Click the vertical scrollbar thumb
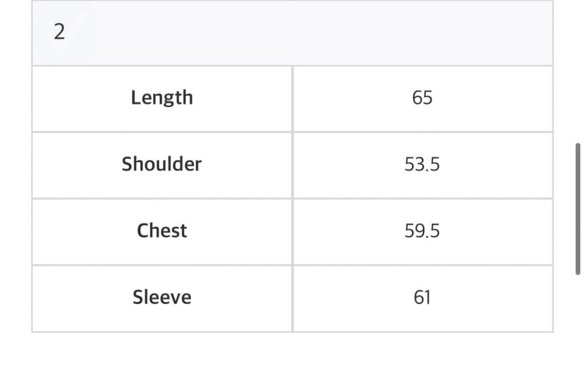Image resolution: width=585 pixels, height=377 pixels. pyautogui.click(x=578, y=208)
